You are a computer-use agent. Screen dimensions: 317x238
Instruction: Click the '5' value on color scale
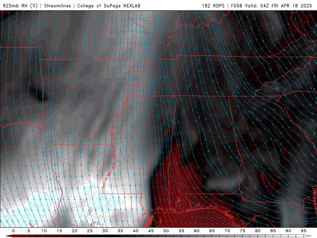click(x=29, y=231)
